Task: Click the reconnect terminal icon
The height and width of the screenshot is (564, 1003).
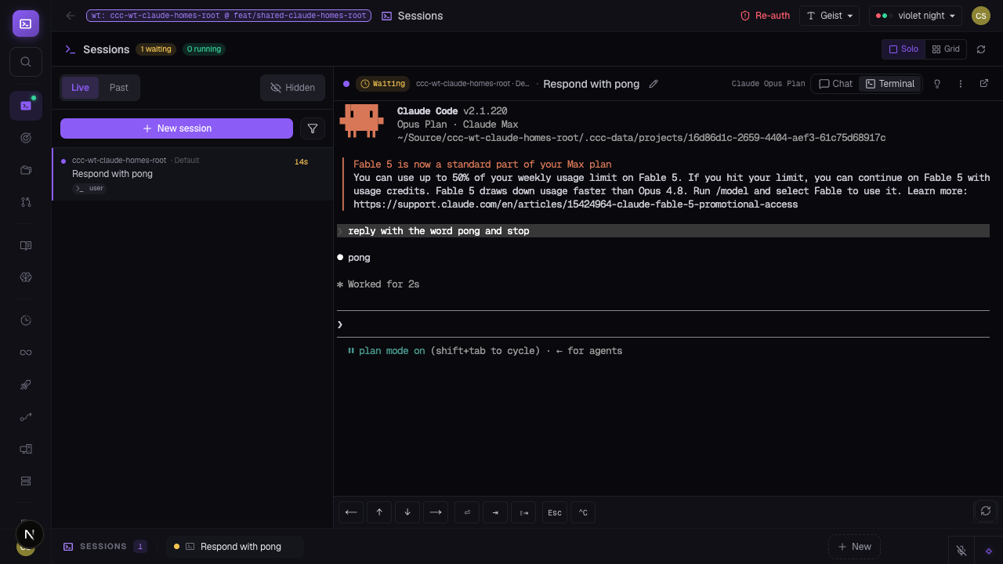Action: point(986,511)
